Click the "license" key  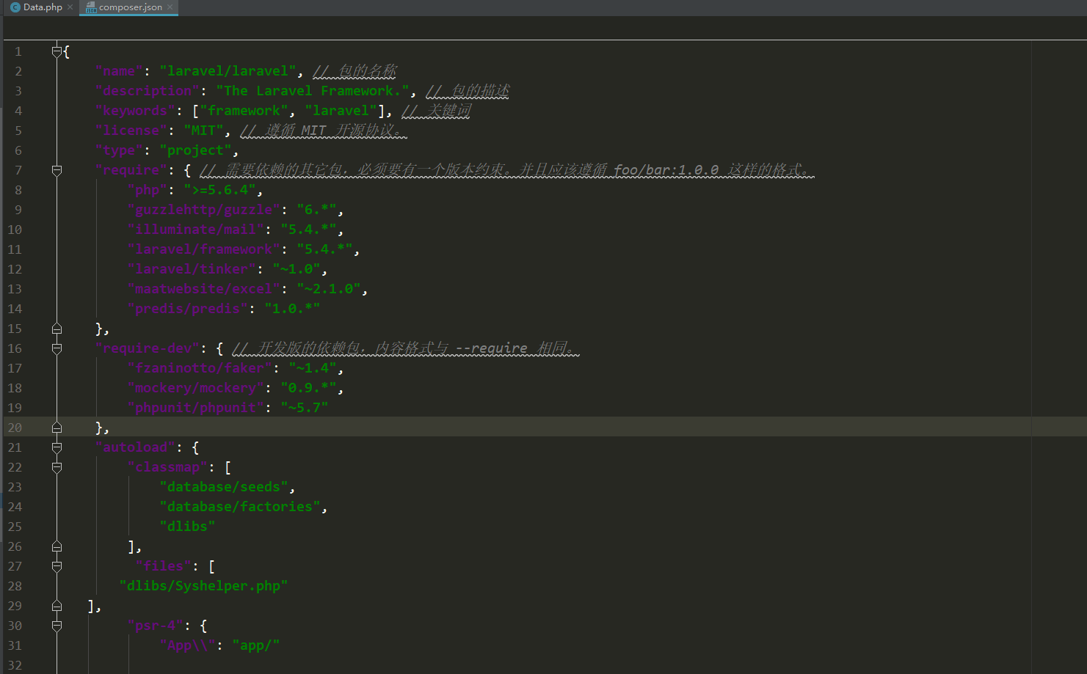(x=131, y=131)
